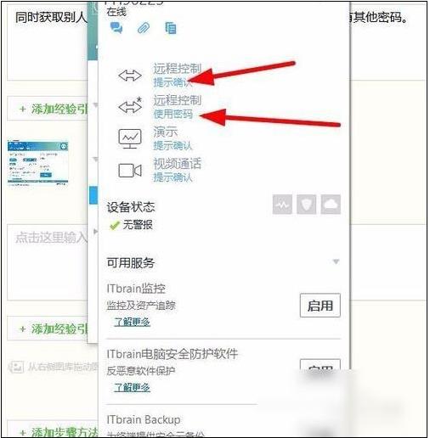The image size is (430, 438).
Task: Select 远程控制 使用密码 option
Action: click(x=178, y=107)
